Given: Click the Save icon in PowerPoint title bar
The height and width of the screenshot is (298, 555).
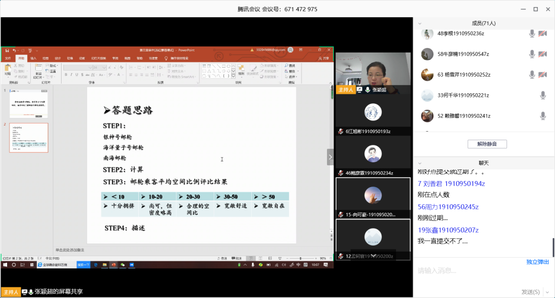Looking at the screenshot, I should pos(7,50).
